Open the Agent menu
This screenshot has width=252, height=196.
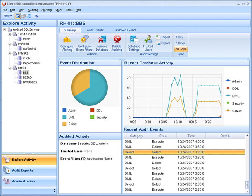[59, 10]
